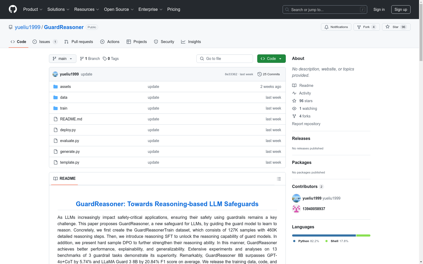
Task: Click the watching eye icon
Action: 294,109
